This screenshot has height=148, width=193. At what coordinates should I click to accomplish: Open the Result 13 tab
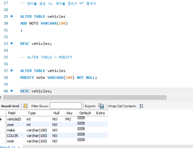8,147
